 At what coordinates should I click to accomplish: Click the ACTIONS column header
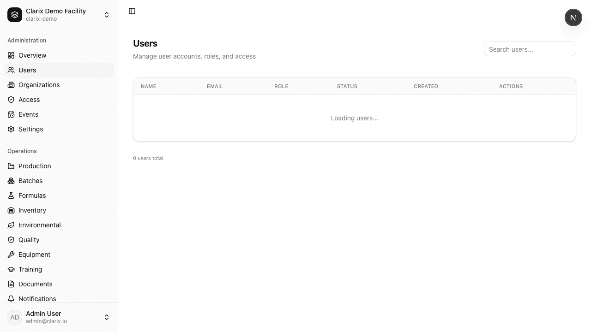[x=511, y=86]
